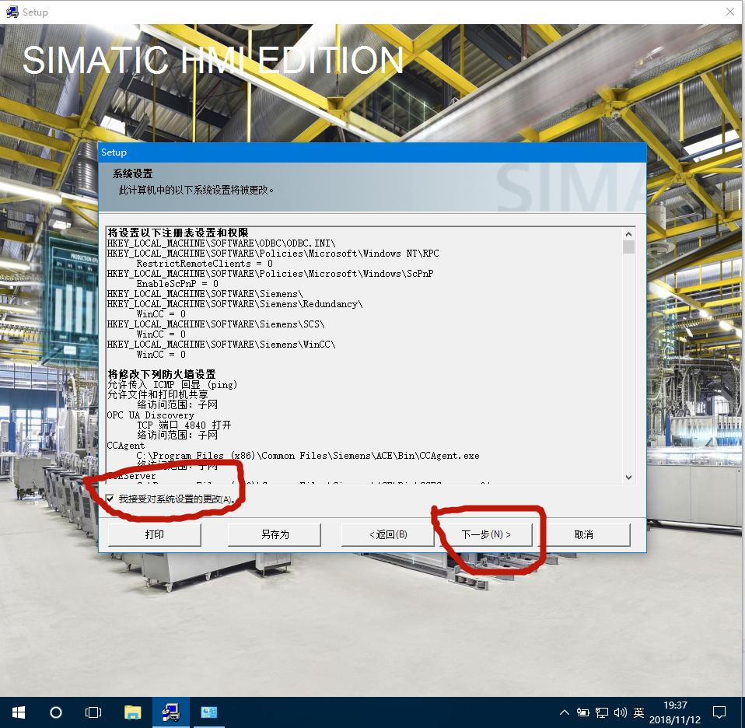This screenshot has height=728, width=745.
Task: Click the 另存为 Save As button
Action: pos(273,534)
